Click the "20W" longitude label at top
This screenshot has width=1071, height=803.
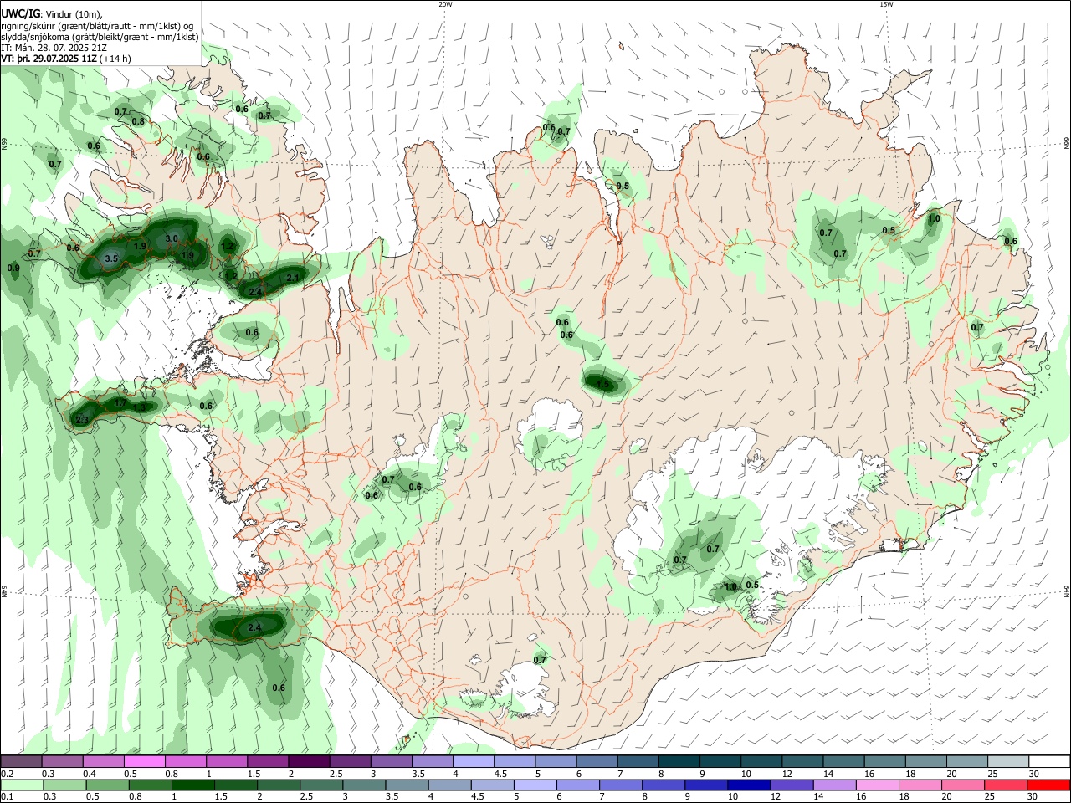[445, 4]
